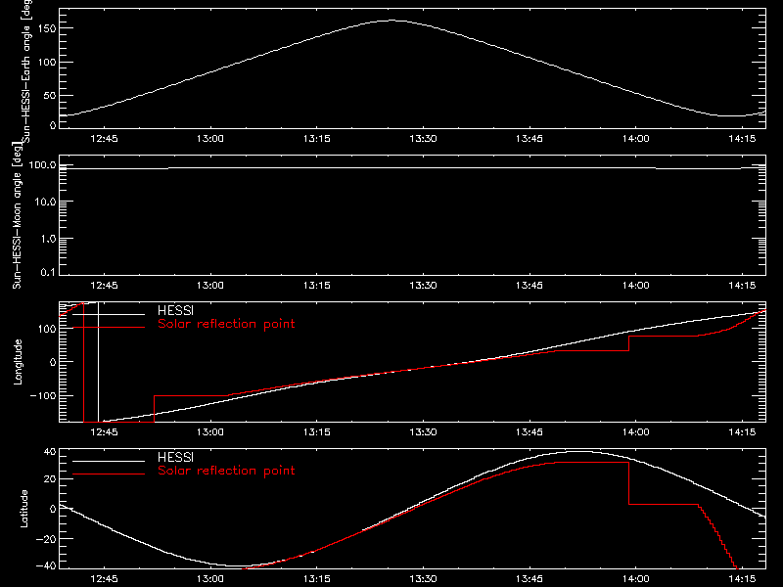Click the 0 tick in the Longitude plot
The width and height of the screenshot is (783, 587).
point(53,362)
